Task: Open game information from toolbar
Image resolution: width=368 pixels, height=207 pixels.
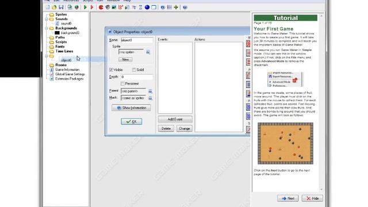Action: point(163,7)
